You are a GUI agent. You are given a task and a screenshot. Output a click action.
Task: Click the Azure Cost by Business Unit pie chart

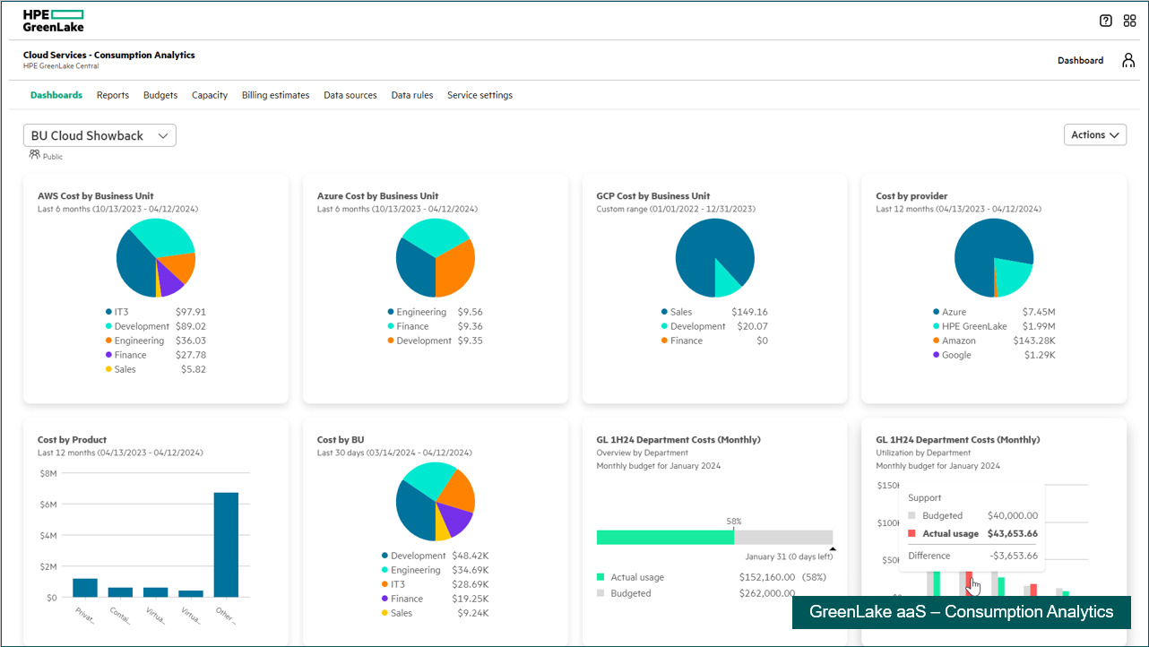tap(436, 258)
